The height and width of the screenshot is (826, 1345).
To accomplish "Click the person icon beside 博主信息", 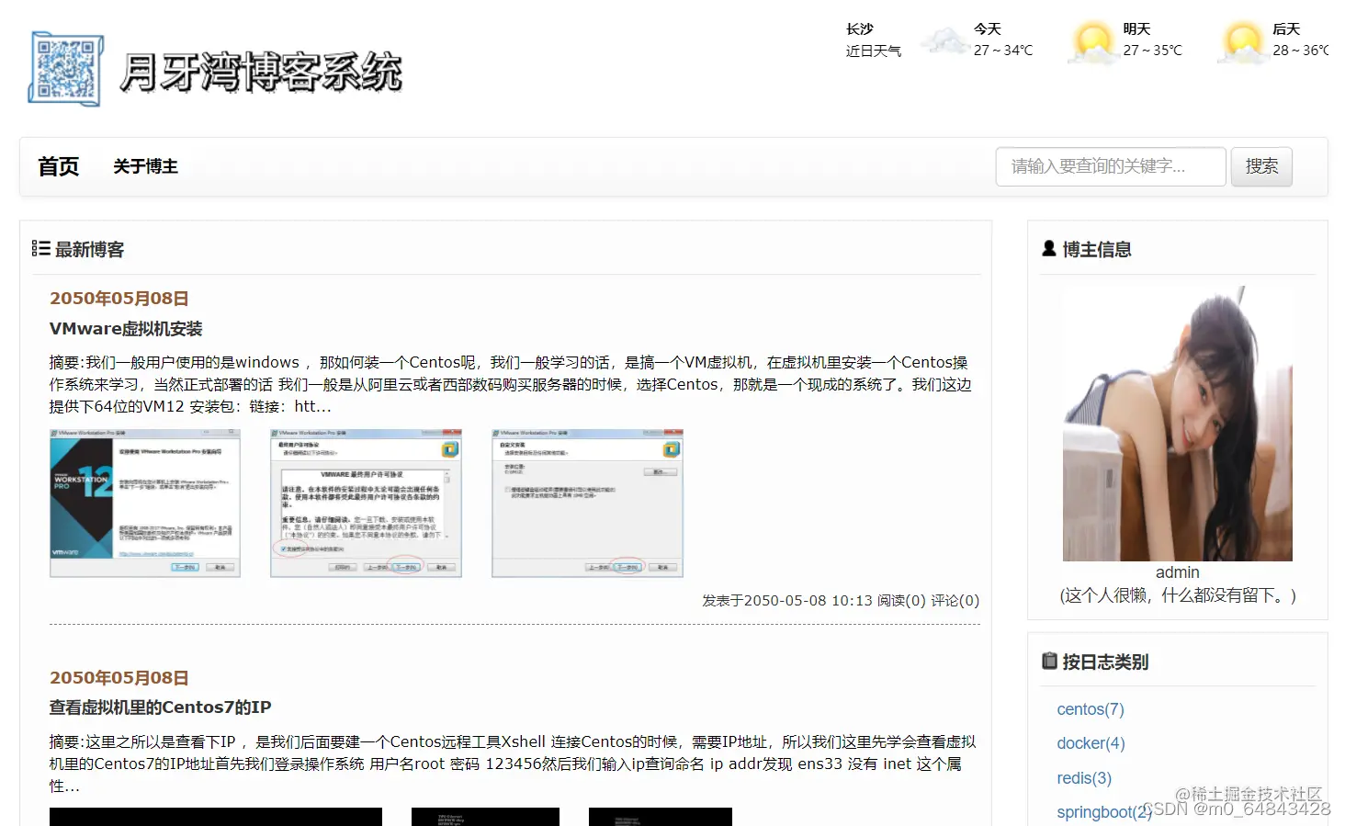I will (1048, 248).
